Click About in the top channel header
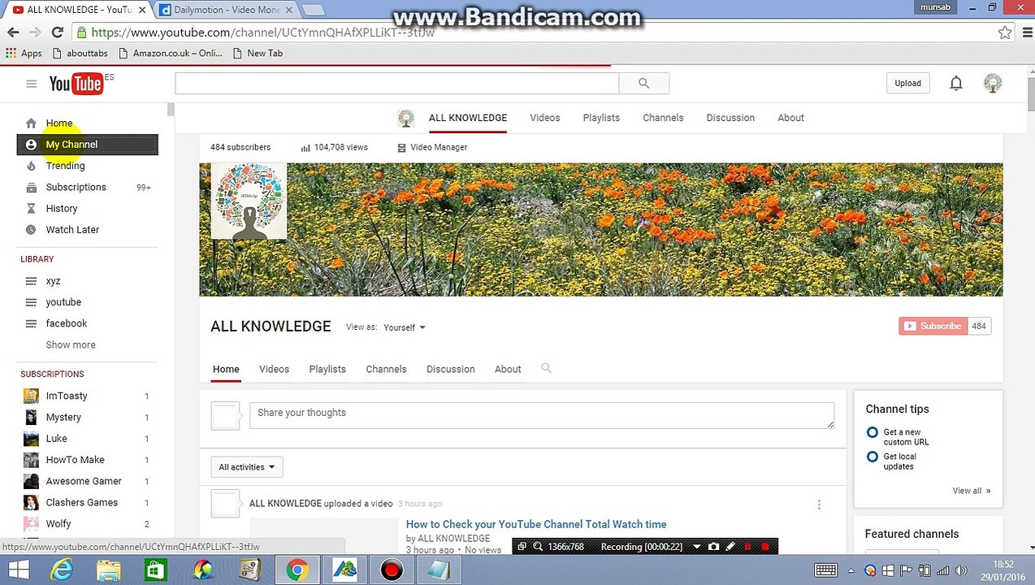This screenshot has height=585, width=1035. 790,118
